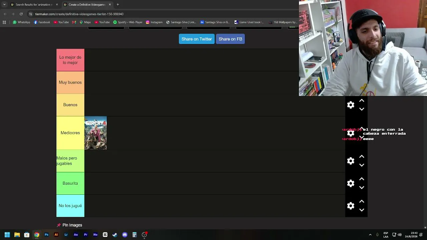Open settings gear for the Mediocres tier
The height and width of the screenshot is (240, 427).
pos(351,133)
